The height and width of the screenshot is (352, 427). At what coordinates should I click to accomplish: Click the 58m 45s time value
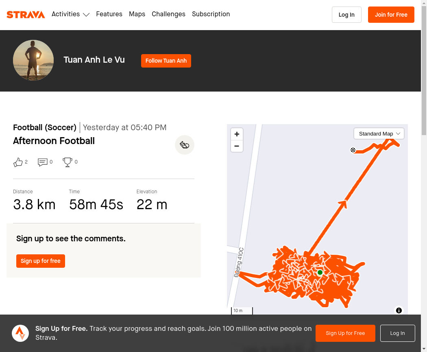(96, 205)
